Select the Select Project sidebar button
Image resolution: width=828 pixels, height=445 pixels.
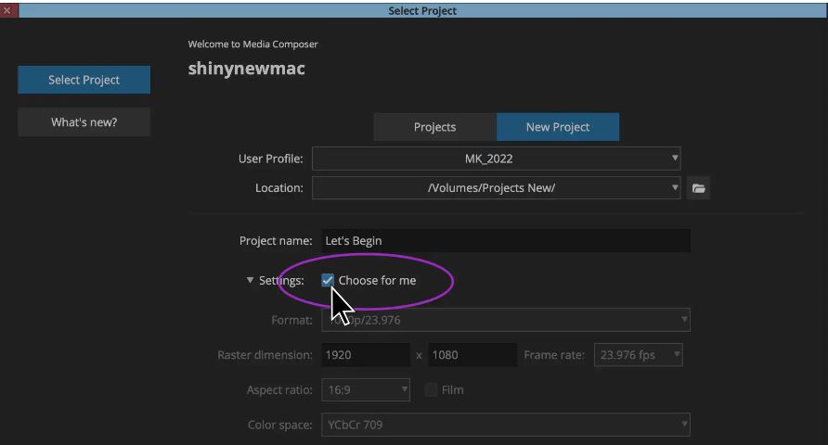point(84,80)
